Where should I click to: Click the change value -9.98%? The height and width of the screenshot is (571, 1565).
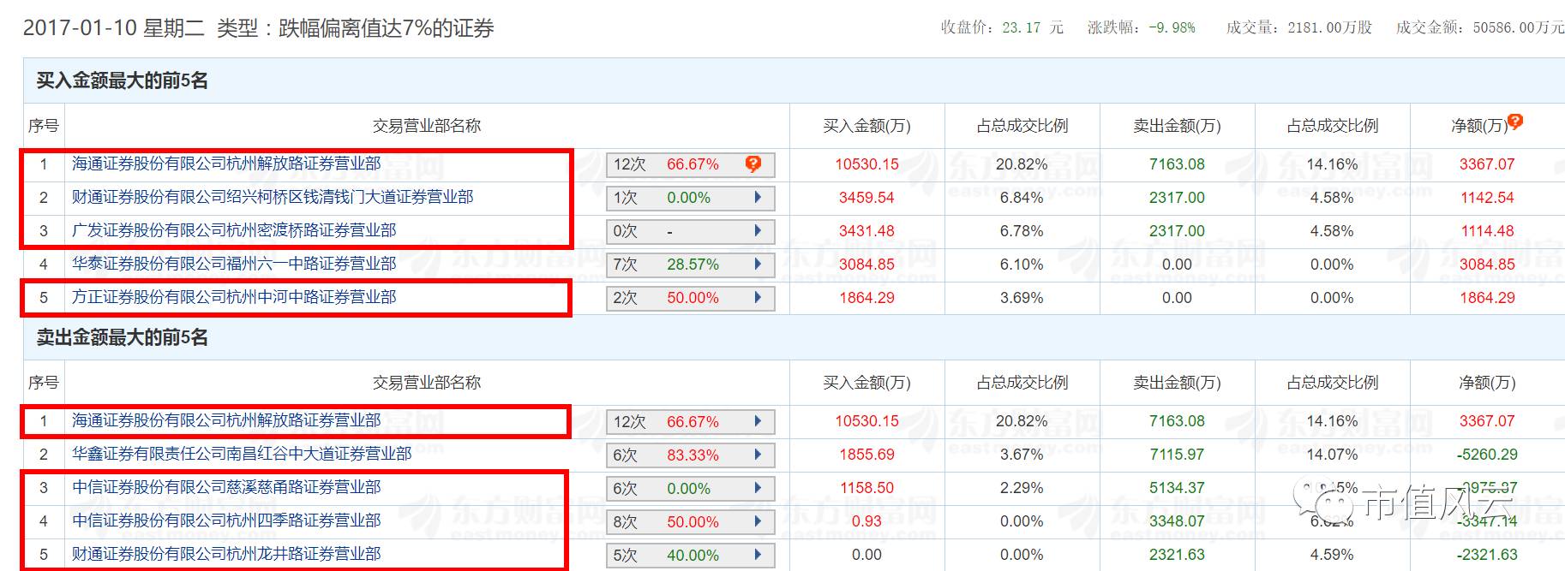coord(1172,27)
